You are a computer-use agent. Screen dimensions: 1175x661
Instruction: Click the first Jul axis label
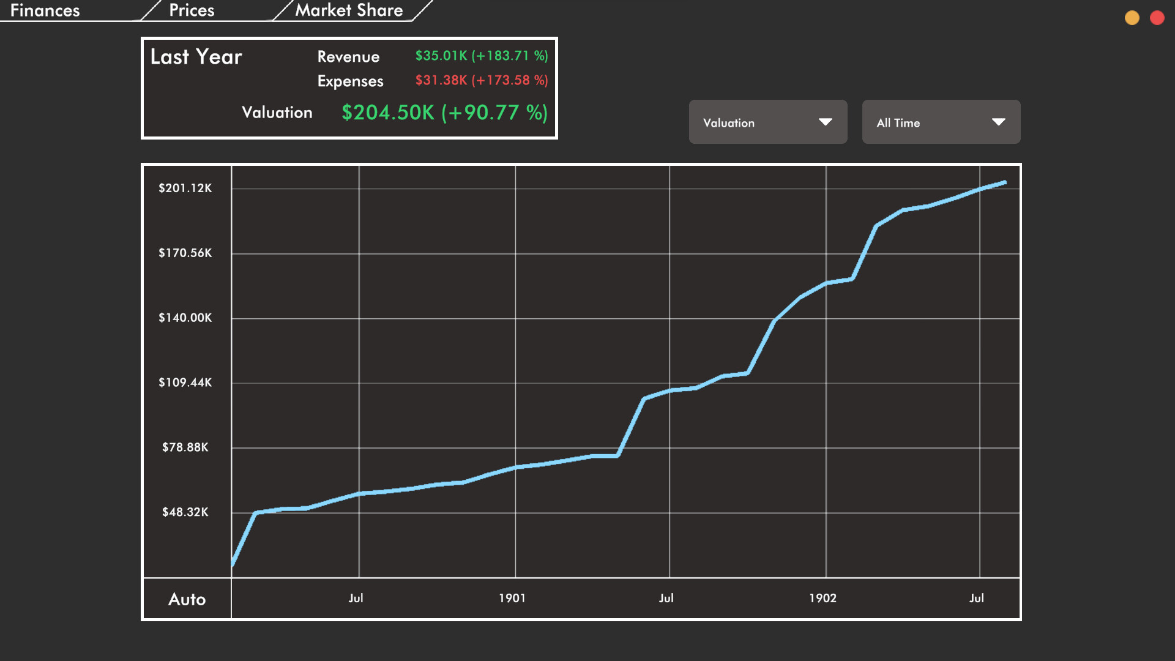pos(356,599)
